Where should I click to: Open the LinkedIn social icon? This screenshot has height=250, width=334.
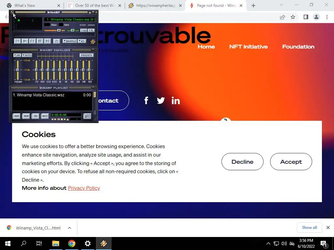click(x=176, y=101)
